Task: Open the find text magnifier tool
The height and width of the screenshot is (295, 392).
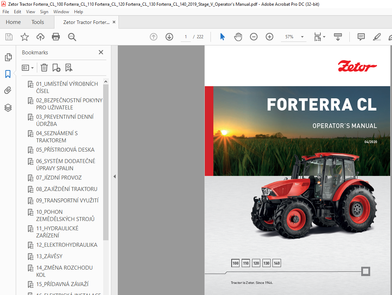Action: tap(72, 37)
